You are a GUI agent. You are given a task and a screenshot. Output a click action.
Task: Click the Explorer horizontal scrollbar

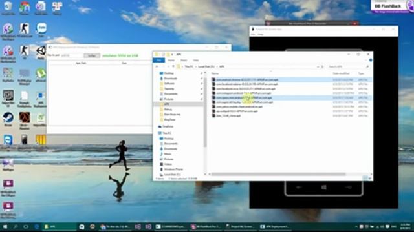(x=278, y=174)
